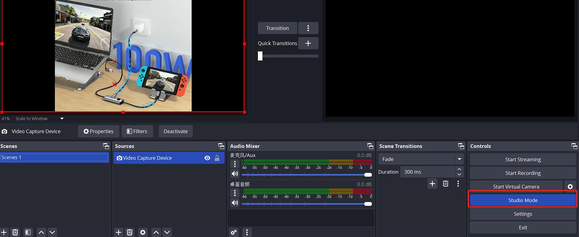Viewport: 579px width, 237px height.
Task: Hide Video Capture Device using eye icon
Action: point(207,158)
